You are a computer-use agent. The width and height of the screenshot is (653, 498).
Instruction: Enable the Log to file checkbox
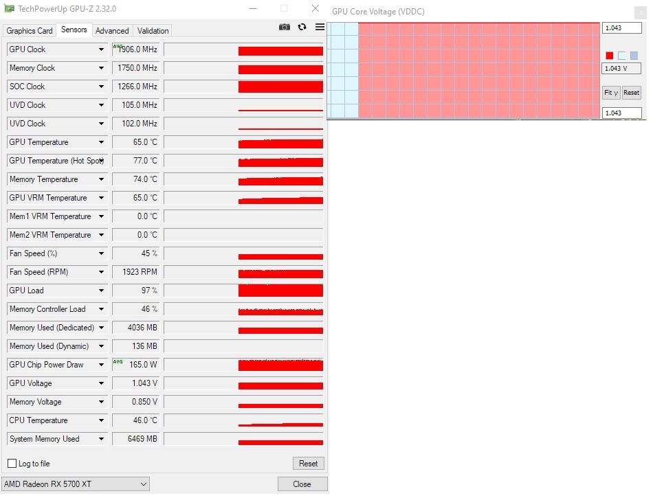tap(12, 464)
